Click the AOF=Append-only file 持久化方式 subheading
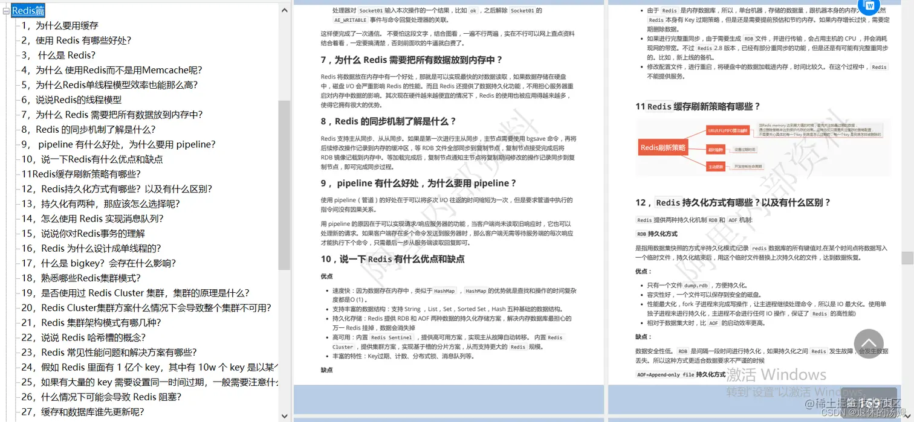This screenshot has height=422, width=914. tap(681, 375)
